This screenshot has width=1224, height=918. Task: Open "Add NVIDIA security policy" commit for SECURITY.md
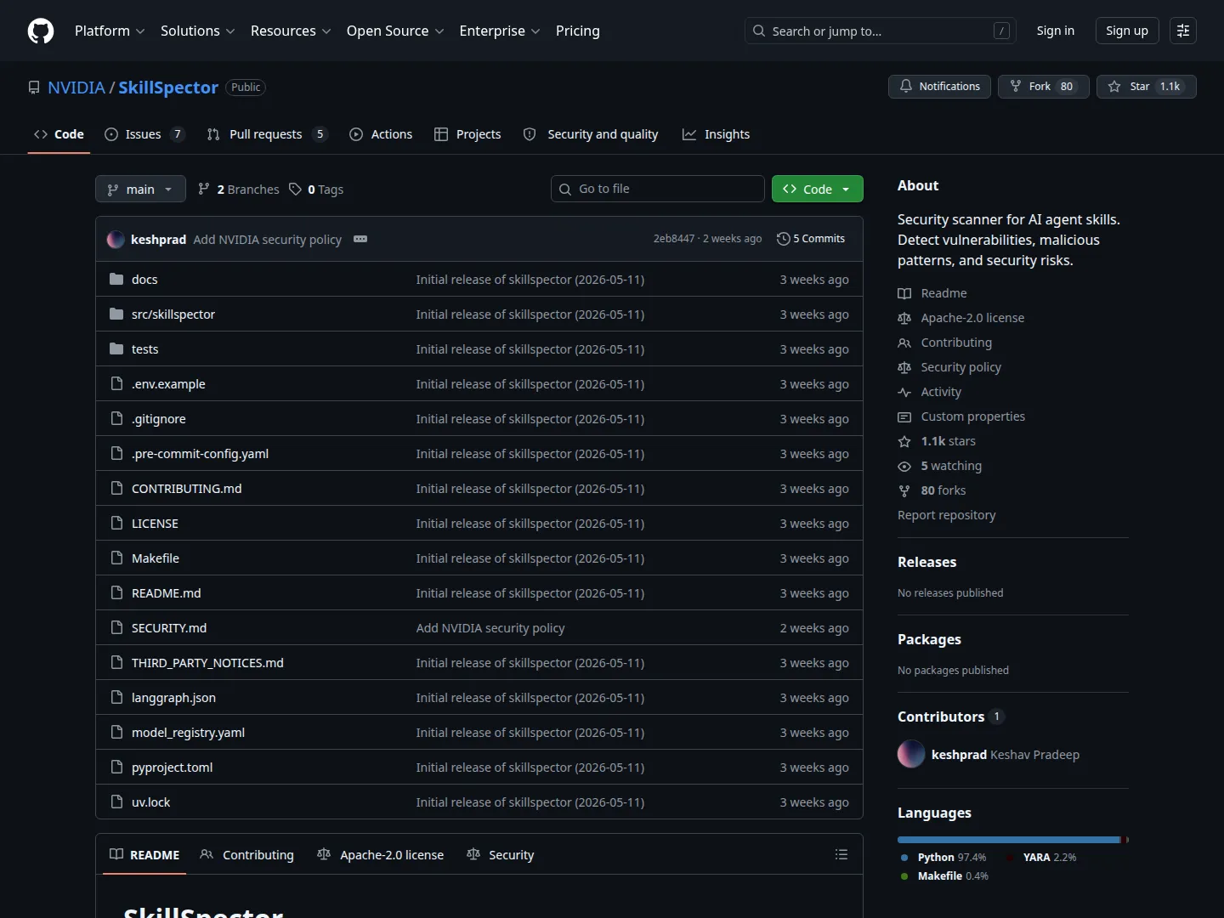[x=490, y=627]
